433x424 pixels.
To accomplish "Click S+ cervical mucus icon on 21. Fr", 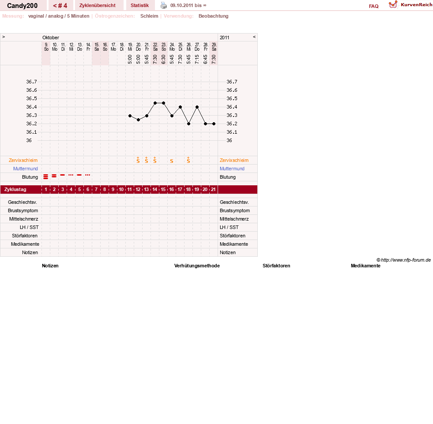I will coord(147,160).
